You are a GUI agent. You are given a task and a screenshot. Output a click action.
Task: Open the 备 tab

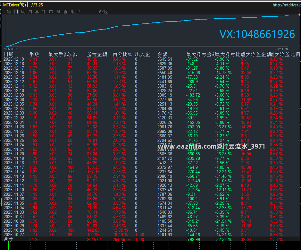click(x=65, y=12)
